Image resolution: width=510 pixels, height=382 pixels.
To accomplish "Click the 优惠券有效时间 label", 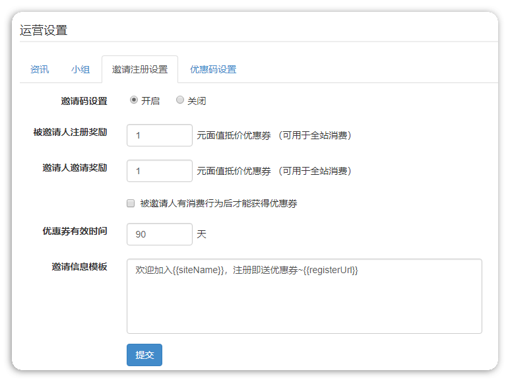I will click(x=75, y=231).
